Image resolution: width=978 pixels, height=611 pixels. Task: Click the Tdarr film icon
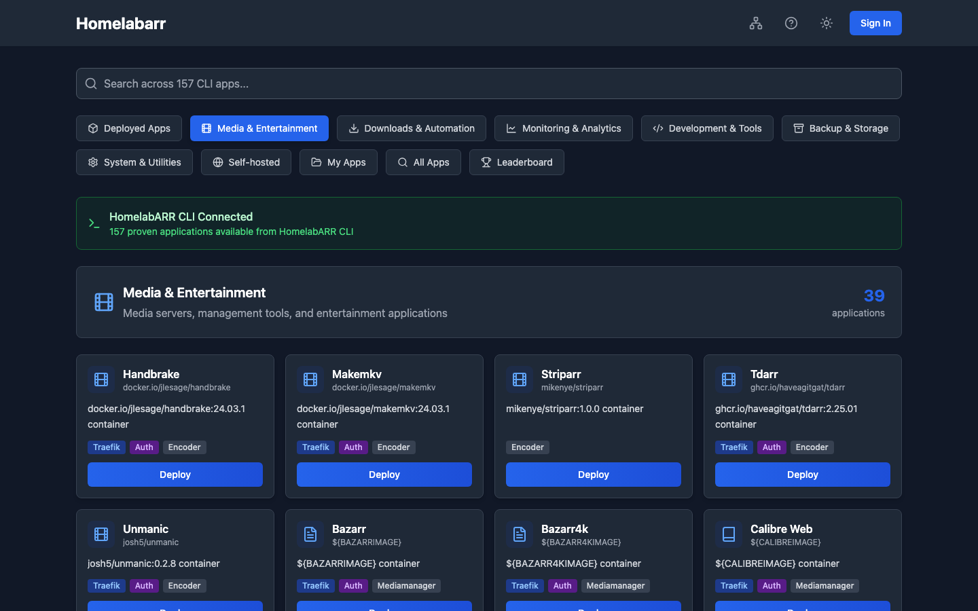point(729,379)
